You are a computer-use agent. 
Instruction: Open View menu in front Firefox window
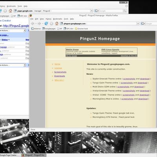click(42, 19)
